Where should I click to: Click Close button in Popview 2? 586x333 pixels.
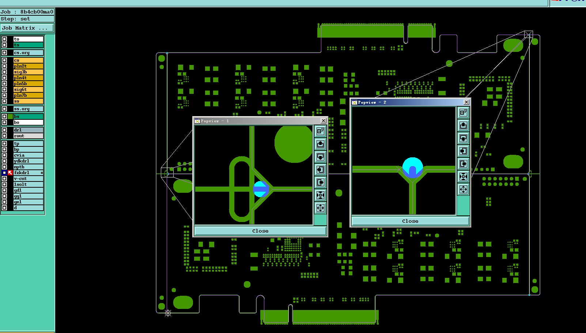tap(410, 221)
